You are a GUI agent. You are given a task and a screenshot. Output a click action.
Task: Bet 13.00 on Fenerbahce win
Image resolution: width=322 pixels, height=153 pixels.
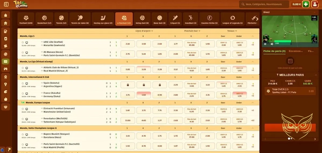click(128, 121)
